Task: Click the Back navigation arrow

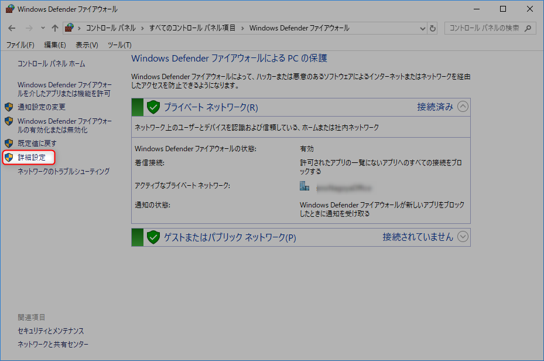Action: click(12, 28)
